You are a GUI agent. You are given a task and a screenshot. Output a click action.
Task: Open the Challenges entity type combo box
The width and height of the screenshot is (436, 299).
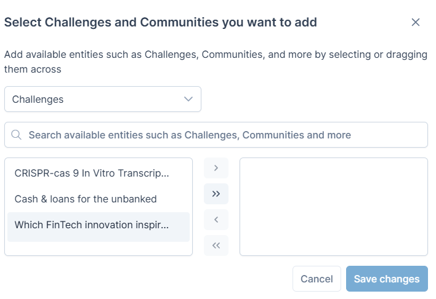(x=103, y=99)
